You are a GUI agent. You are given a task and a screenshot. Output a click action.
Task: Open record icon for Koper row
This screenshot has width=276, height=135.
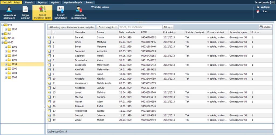(x=49, y=74)
